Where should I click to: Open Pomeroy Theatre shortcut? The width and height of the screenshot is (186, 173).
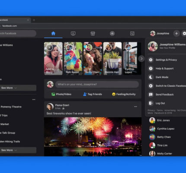click(11, 107)
